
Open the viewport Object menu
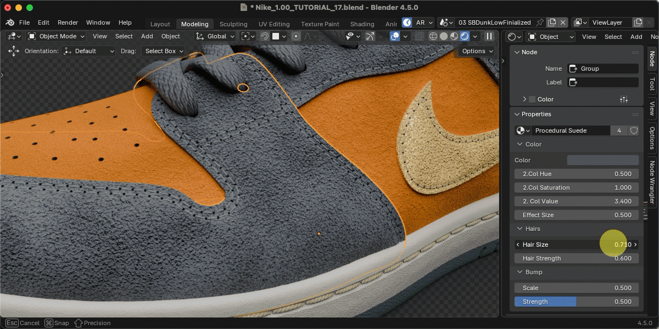pos(171,36)
